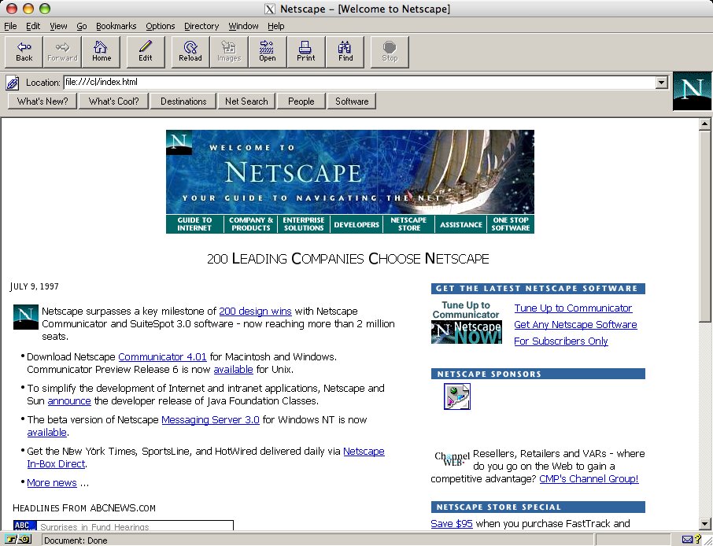Select One Stop Software banner tab

[511, 223]
